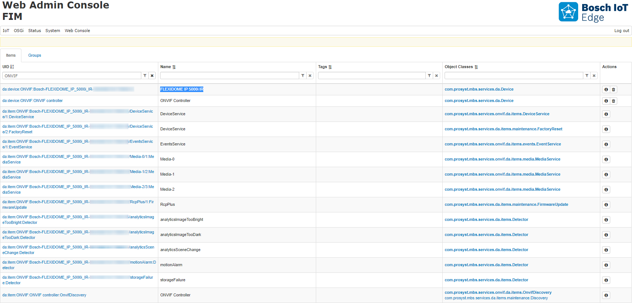
Task: Sort the table by Tags
Action: (330, 67)
